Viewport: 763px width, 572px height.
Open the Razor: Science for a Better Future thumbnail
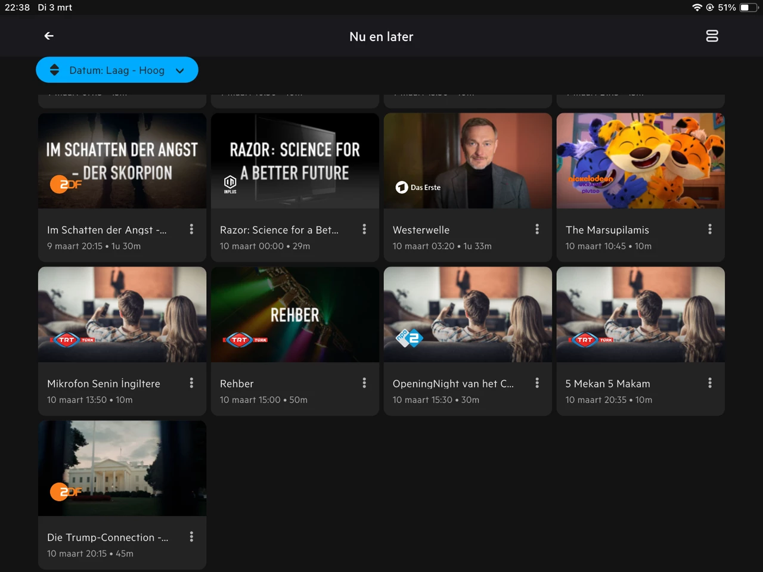click(x=295, y=161)
